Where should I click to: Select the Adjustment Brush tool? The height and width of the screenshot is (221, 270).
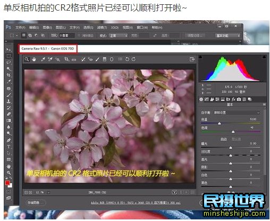[x=97, y=59]
